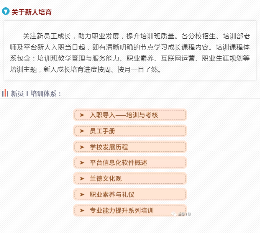
Task: Click the 关于新人培育 section heading
Action: pyautogui.click(x=31, y=12)
